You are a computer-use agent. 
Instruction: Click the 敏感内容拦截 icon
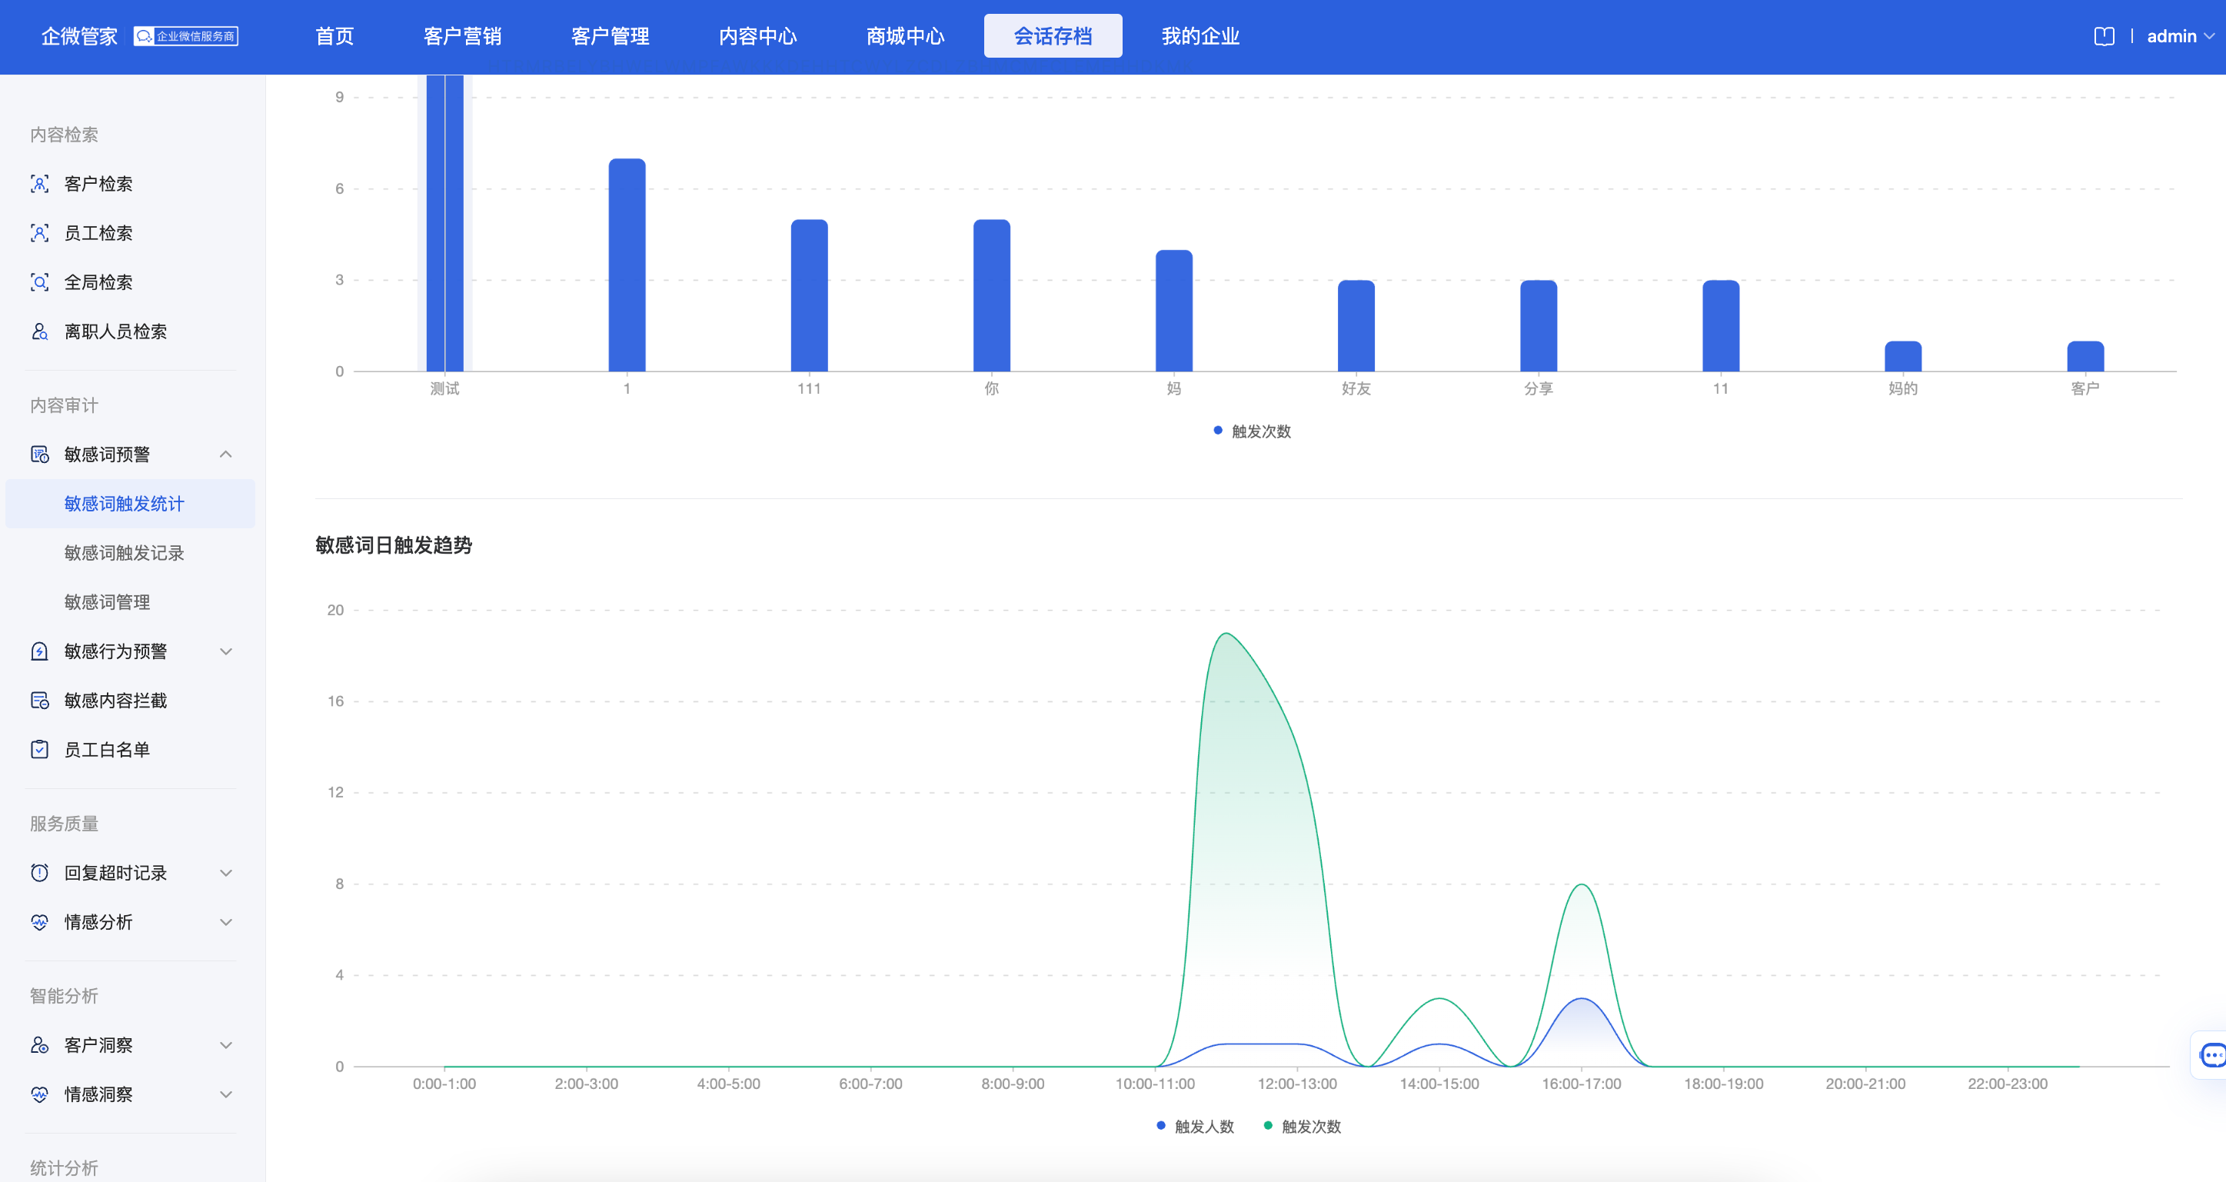40,701
